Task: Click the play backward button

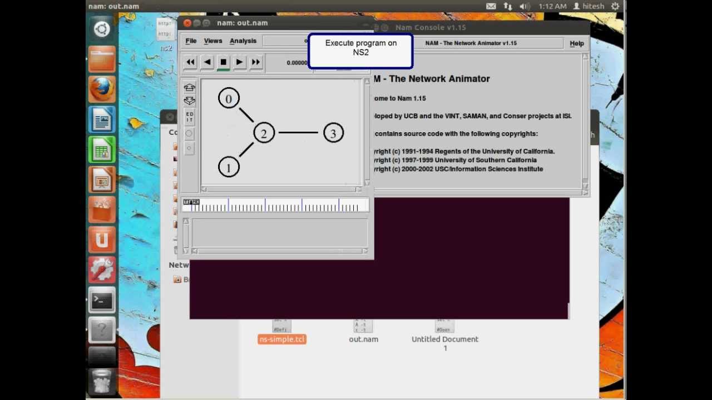Action: pos(207,62)
